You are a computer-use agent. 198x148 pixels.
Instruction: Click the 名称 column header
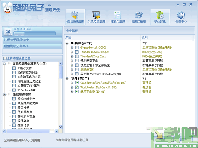[x=102, y=38]
